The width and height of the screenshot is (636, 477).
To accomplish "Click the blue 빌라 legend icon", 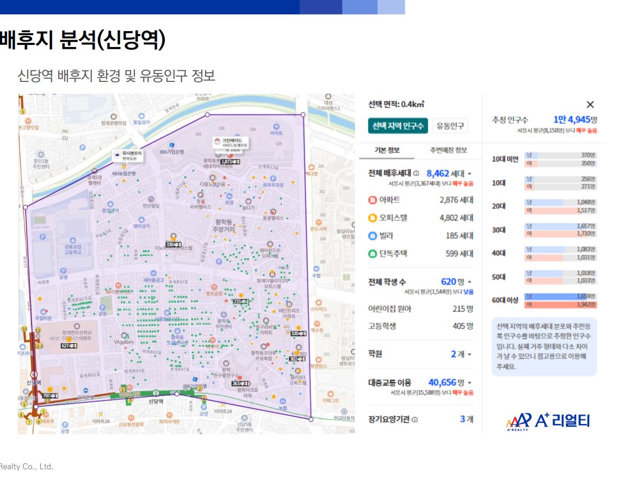I will [x=373, y=236].
